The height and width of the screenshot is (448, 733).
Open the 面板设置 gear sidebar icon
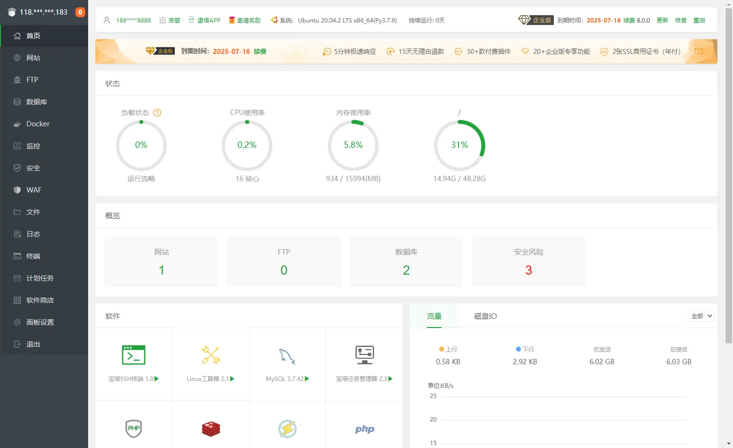[17, 322]
